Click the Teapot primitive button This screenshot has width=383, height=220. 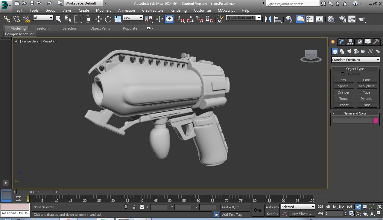point(343,105)
